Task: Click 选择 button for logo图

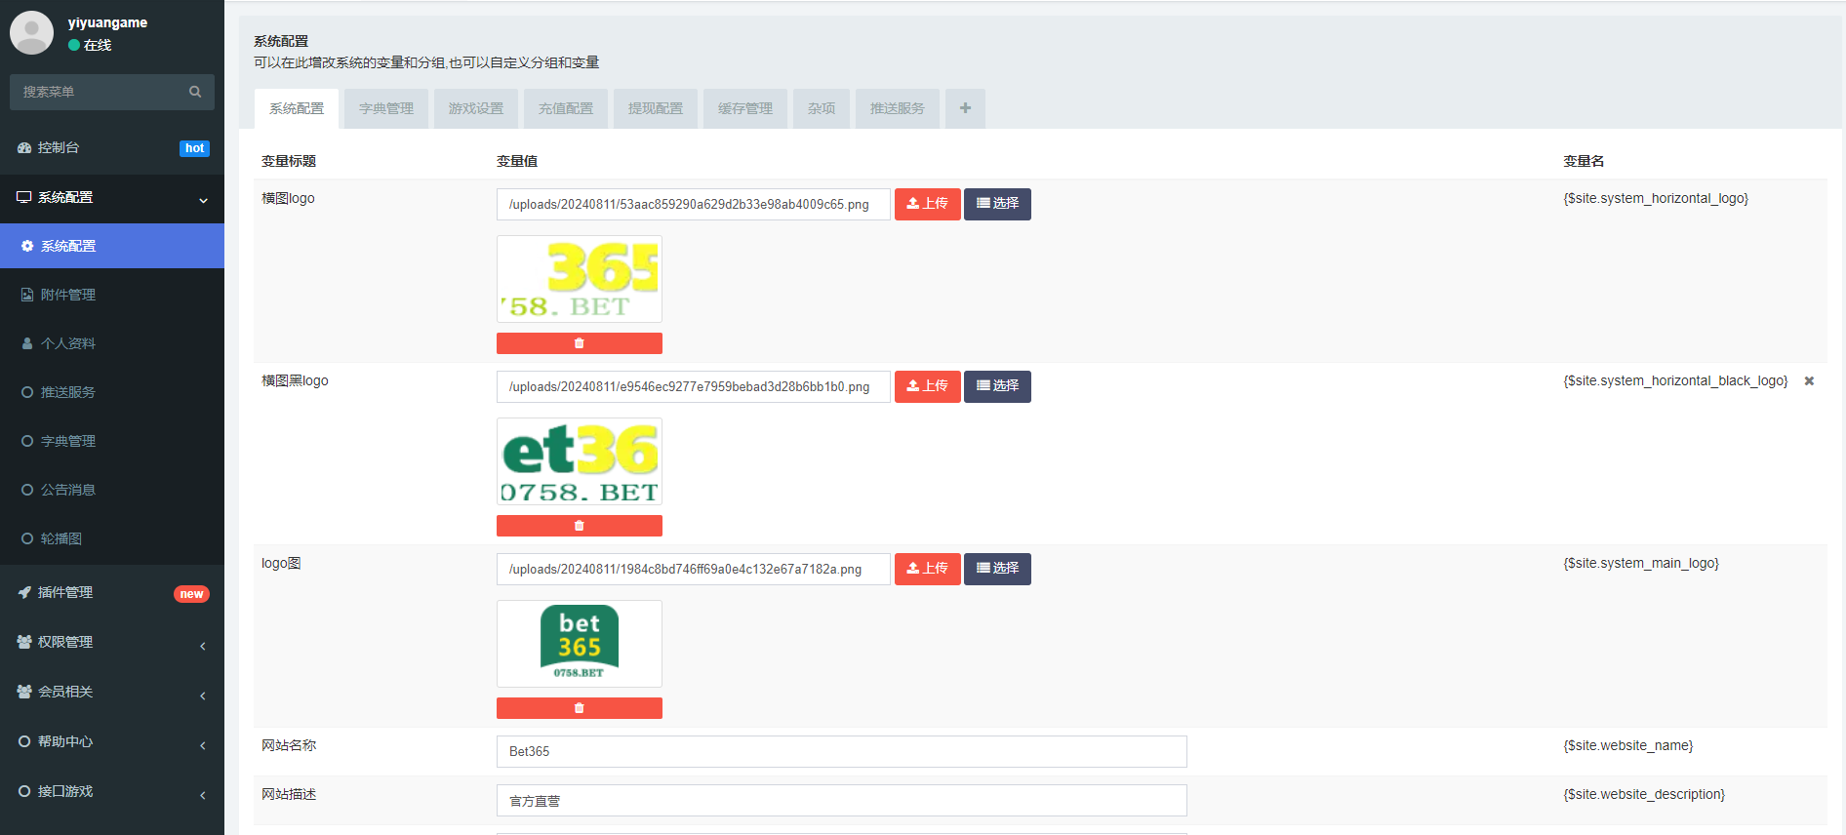Action: tap(997, 569)
